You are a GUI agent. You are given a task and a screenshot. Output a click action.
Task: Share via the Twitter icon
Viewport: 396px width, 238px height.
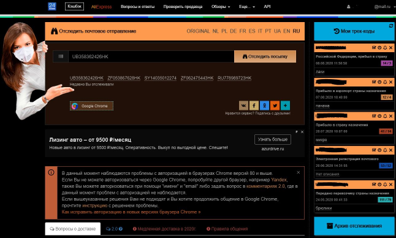[275, 106]
